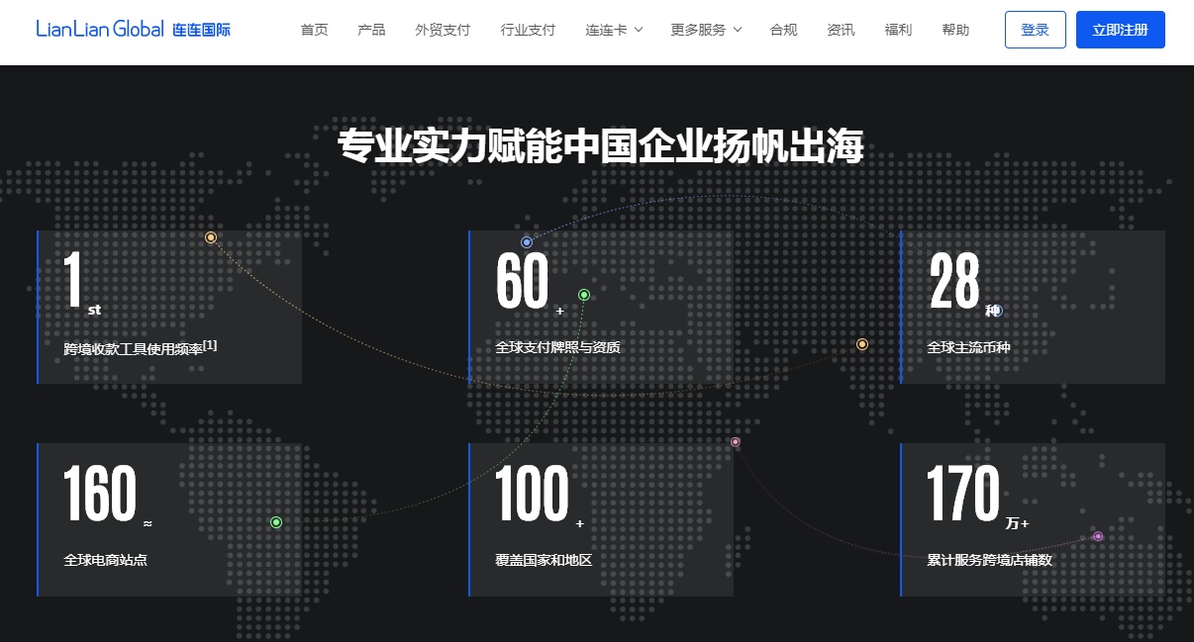Navigate to 资讯 news section
Image resolution: width=1194 pixels, height=642 pixels.
[841, 30]
